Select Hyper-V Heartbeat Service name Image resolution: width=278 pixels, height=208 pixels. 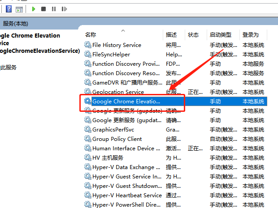(x=127, y=195)
